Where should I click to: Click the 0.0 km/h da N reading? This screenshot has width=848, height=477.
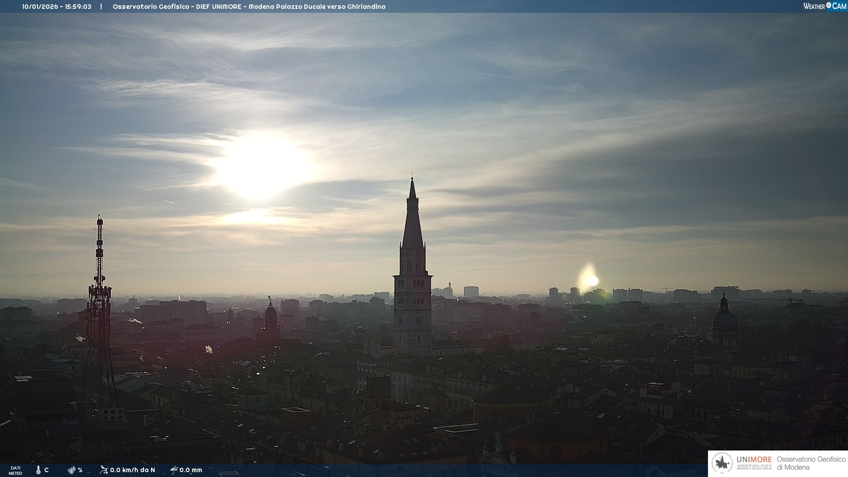coord(132,470)
